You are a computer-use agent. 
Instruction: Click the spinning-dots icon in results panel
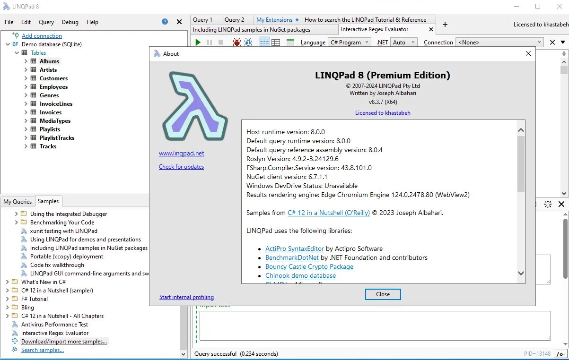point(548,204)
